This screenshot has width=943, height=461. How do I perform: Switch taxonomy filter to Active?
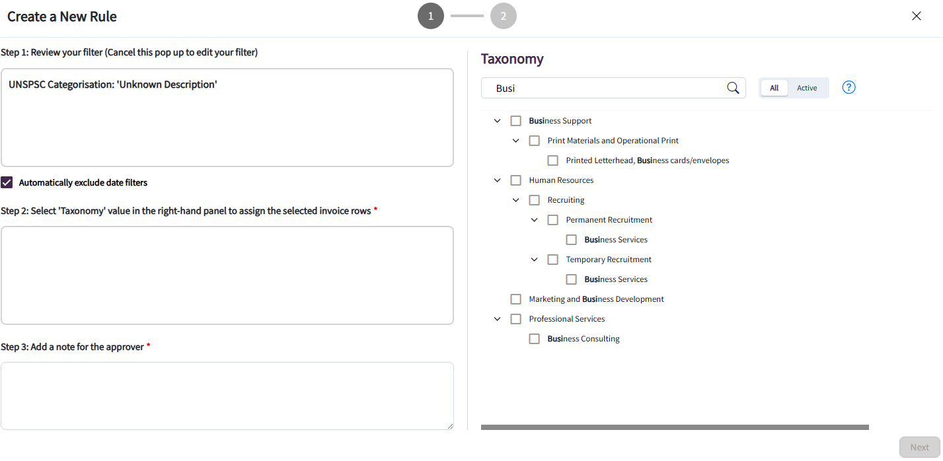coord(807,88)
